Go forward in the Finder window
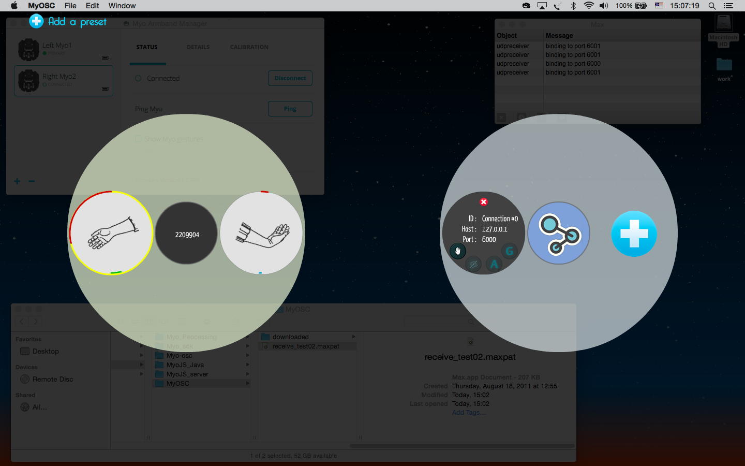Image resolution: width=745 pixels, height=466 pixels. tap(35, 322)
